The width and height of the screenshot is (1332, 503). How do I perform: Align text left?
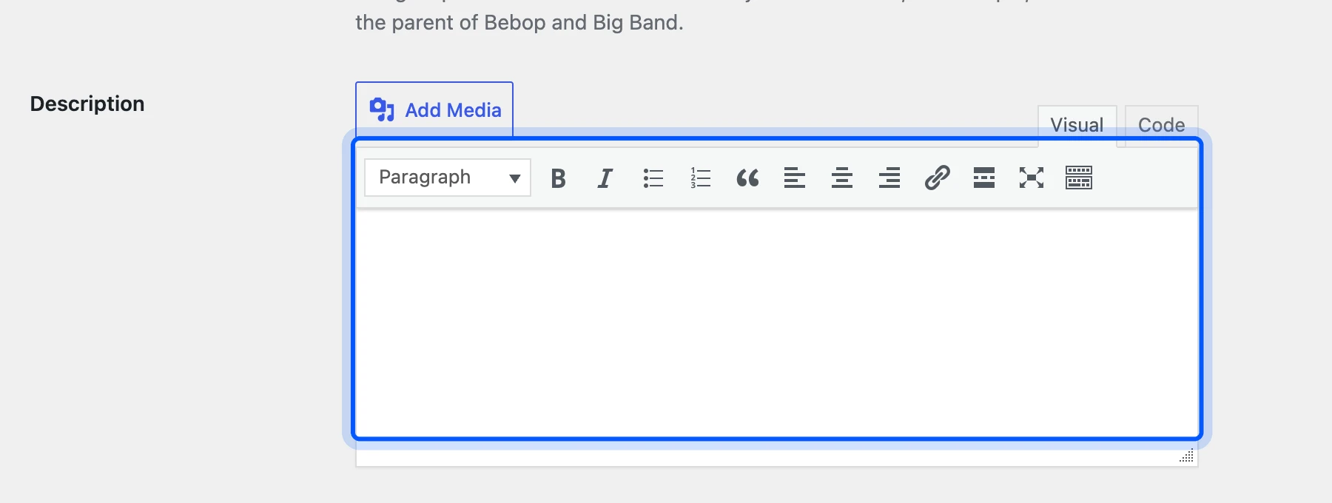click(795, 178)
